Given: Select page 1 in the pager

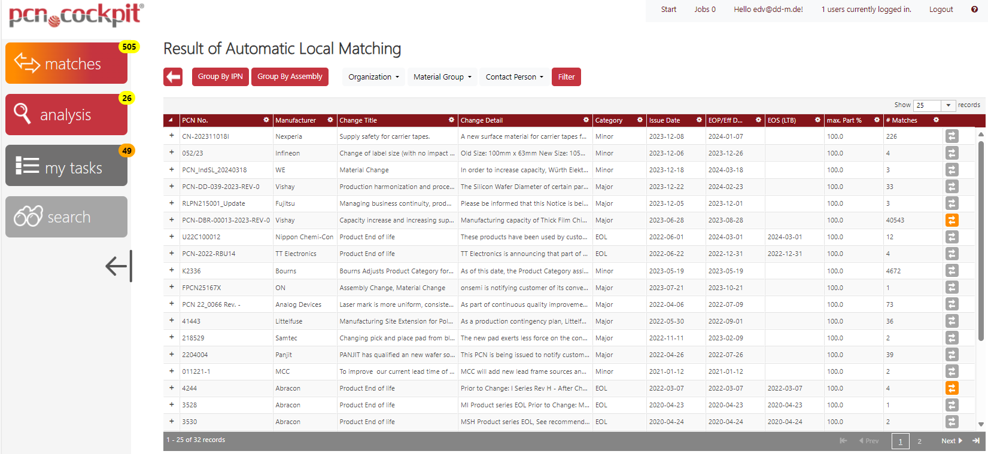Looking at the screenshot, I should click(x=901, y=441).
